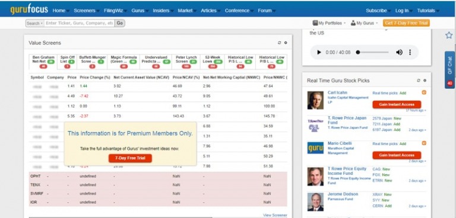Screen dimensions: 456x218
Task: Select the Historical Low P/B tab
Action: point(271,62)
